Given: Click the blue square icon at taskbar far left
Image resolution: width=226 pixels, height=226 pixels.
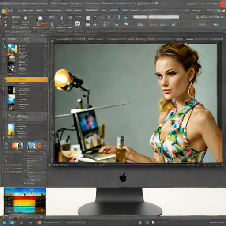Looking at the screenshot, I should pos(4,222).
